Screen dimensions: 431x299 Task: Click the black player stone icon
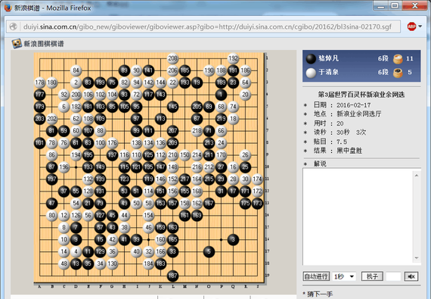point(311,58)
